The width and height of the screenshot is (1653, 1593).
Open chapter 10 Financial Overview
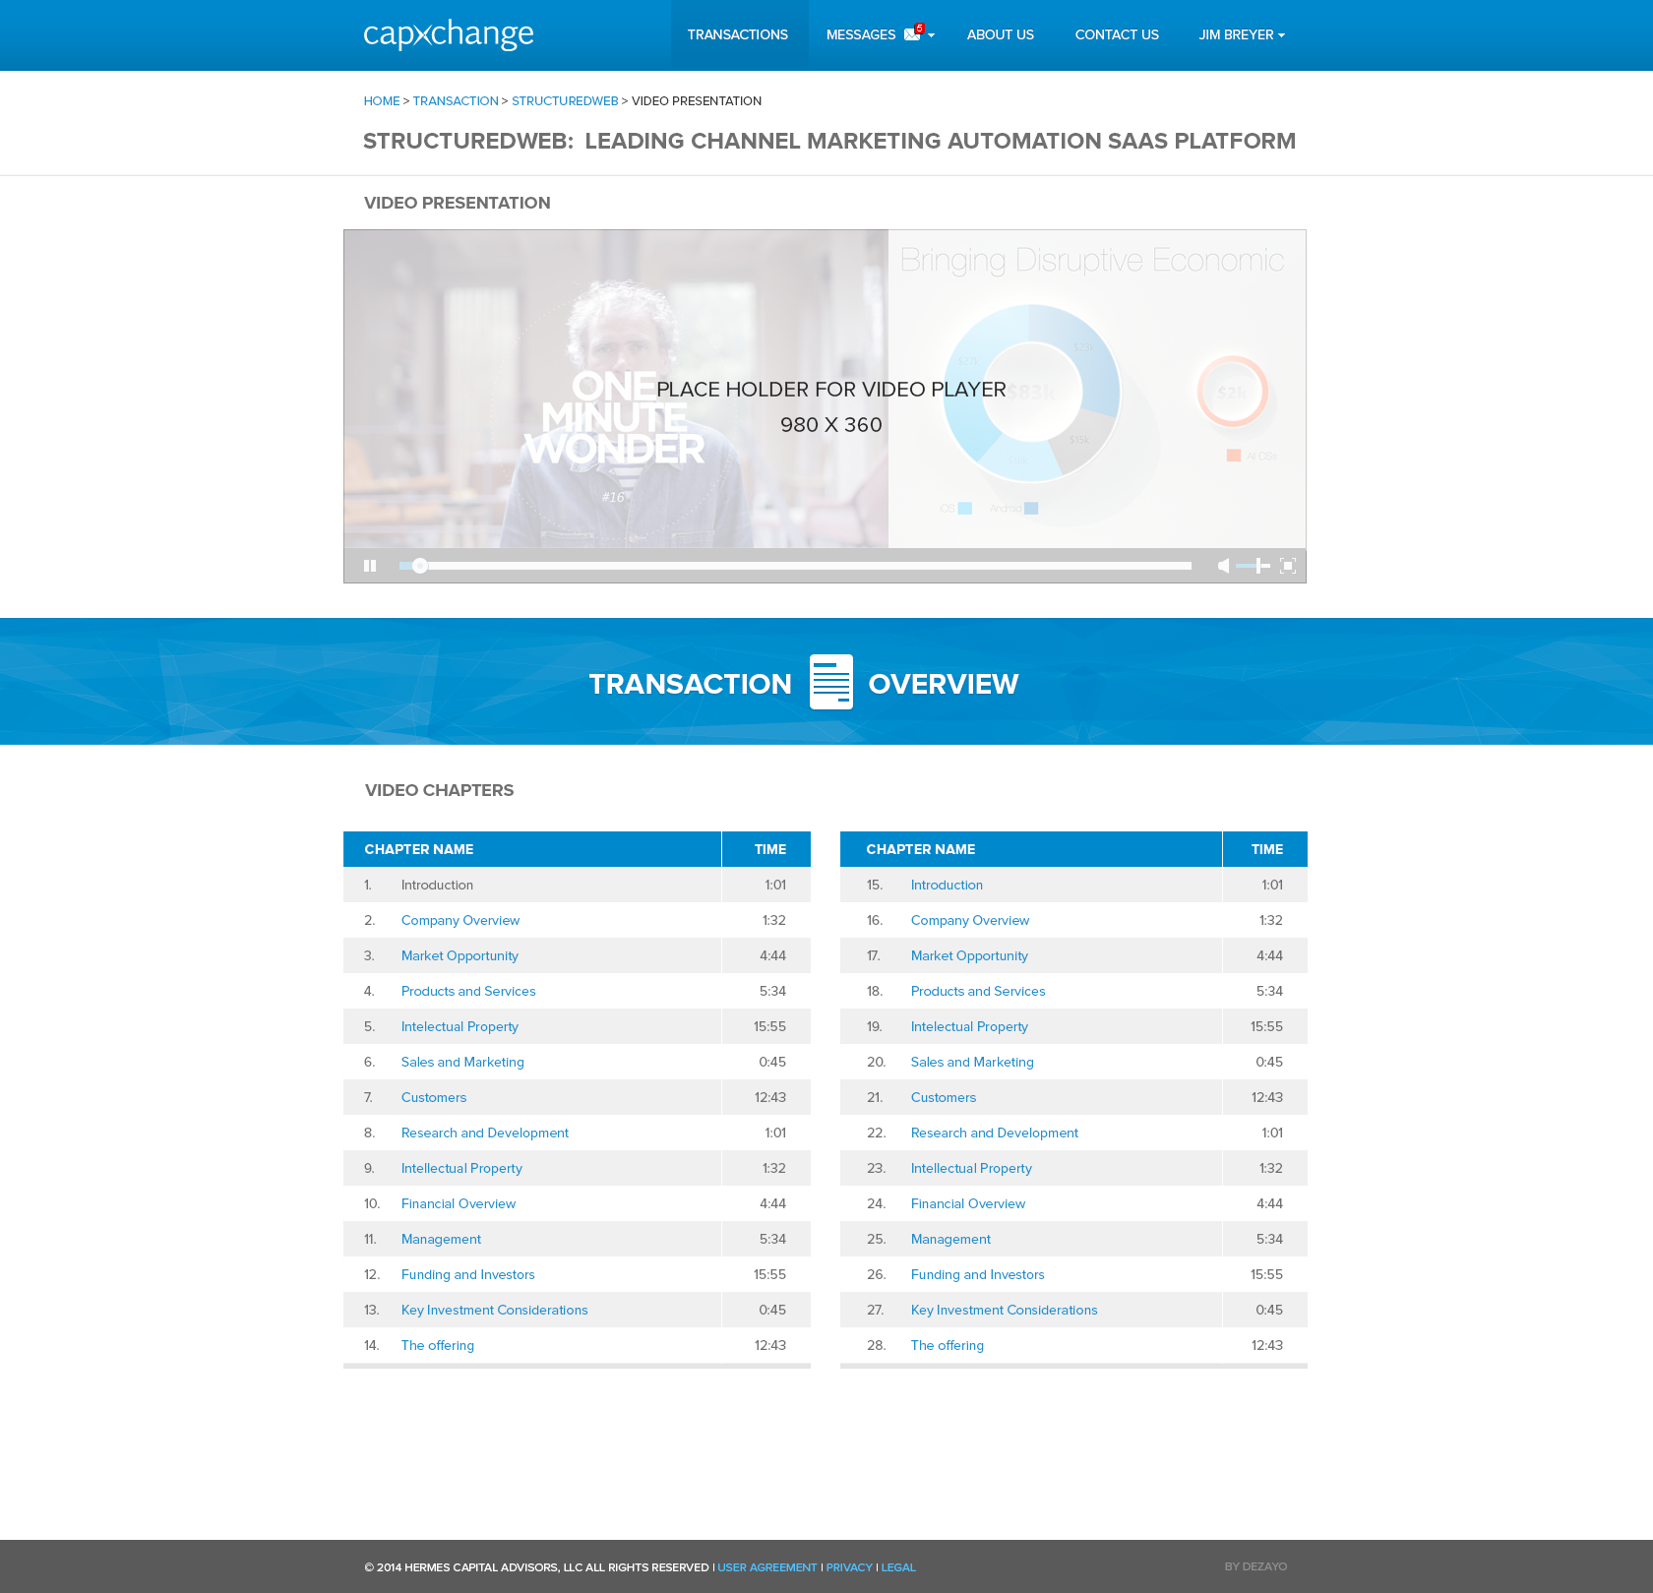[x=459, y=1203]
